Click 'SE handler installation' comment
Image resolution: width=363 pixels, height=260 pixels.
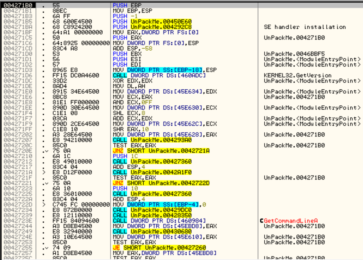pyautogui.click(x=304, y=27)
